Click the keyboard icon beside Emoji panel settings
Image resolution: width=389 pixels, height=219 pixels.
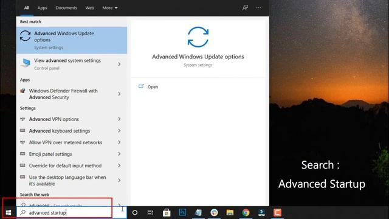click(x=22, y=154)
